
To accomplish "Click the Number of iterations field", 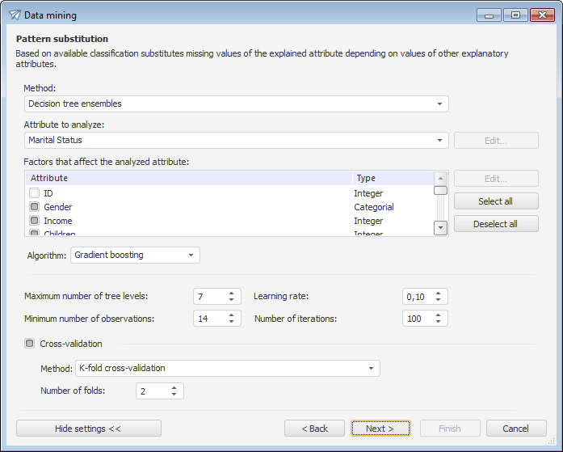I will (x=417, y=319).
